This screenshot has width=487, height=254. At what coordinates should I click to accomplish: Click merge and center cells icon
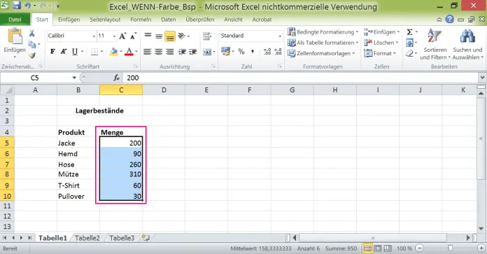pyautogui.click(x=207, y=52)
